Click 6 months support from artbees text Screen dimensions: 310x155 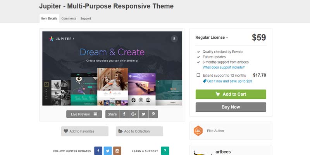click(x=226, y=62)
